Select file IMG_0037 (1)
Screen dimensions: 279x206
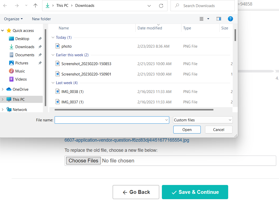click(72, 102)
